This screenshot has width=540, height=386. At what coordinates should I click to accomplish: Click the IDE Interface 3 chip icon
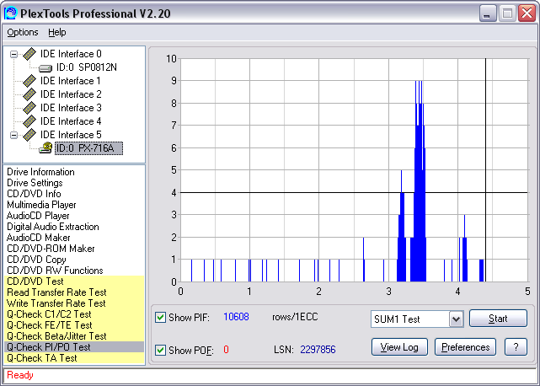click(29, 108)
